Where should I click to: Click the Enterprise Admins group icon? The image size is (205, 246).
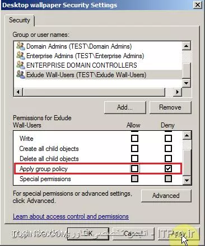click(x=21, y=55)
